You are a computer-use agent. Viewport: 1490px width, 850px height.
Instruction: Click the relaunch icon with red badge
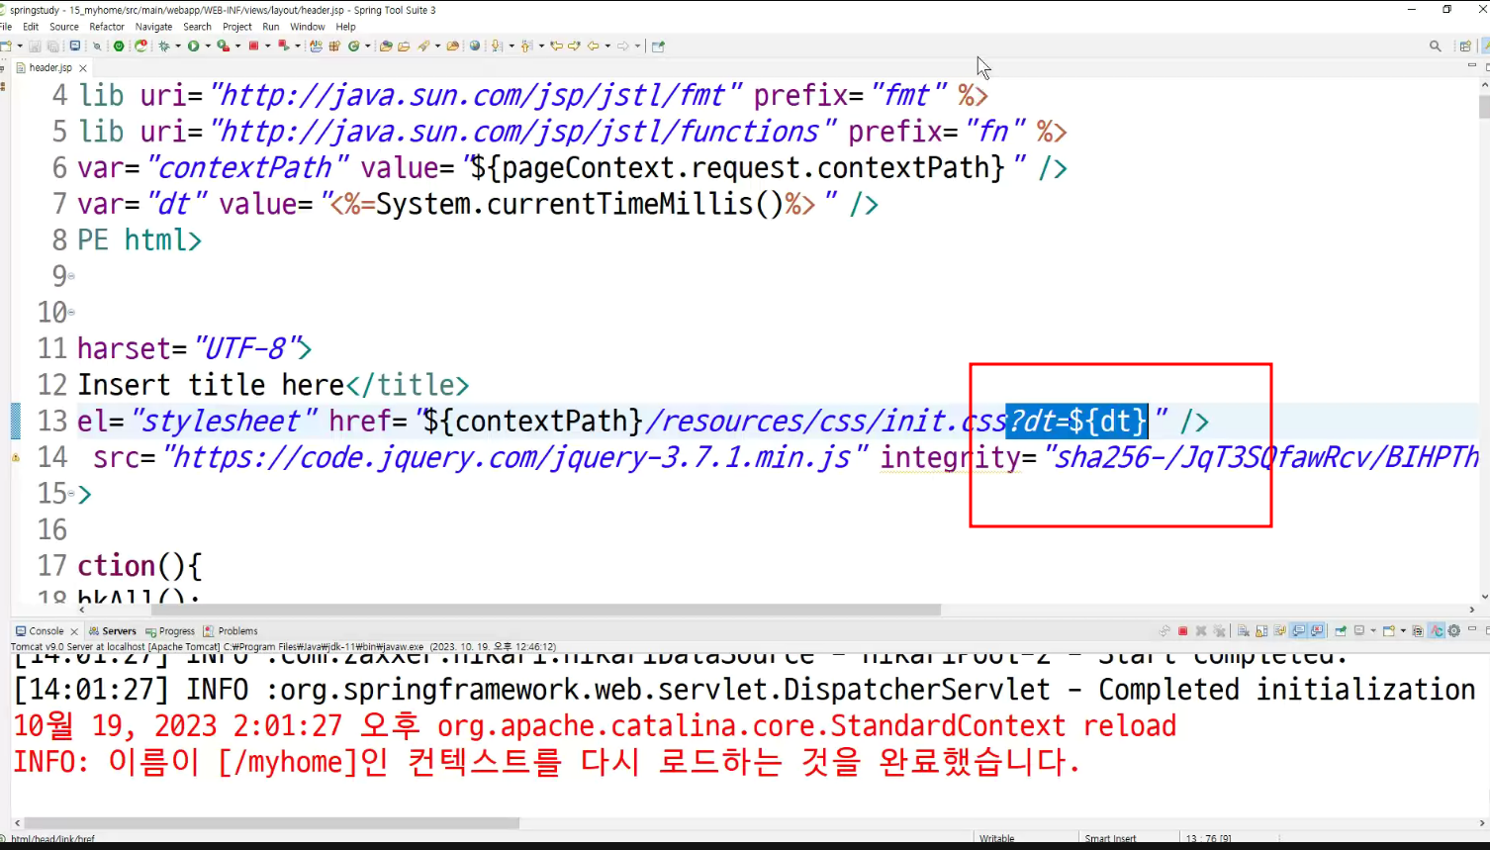click(140, 46)
